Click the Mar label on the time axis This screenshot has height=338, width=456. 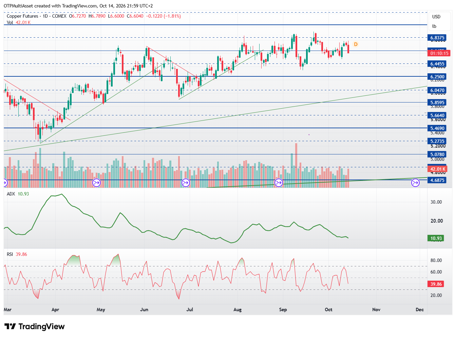tap(7, 309)
